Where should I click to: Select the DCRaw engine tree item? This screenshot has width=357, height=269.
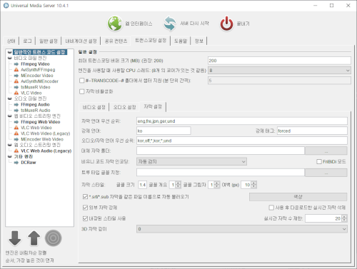point(29,163)
